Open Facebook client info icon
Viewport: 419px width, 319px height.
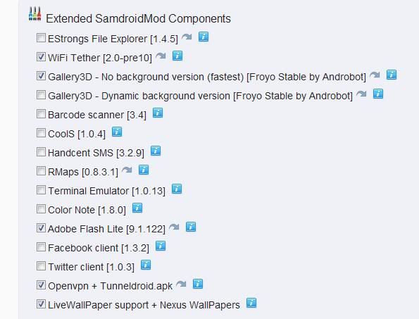[x=161, y=246]
